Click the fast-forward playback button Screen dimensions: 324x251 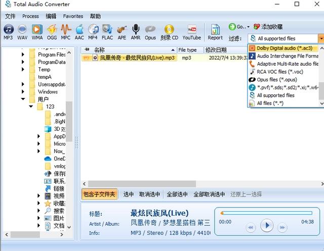[282, 227]
